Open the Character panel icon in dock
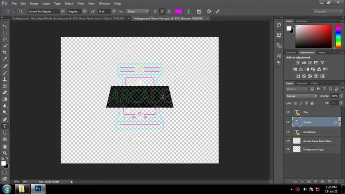Screen dimensions: 345x194 tap(279, 56)
